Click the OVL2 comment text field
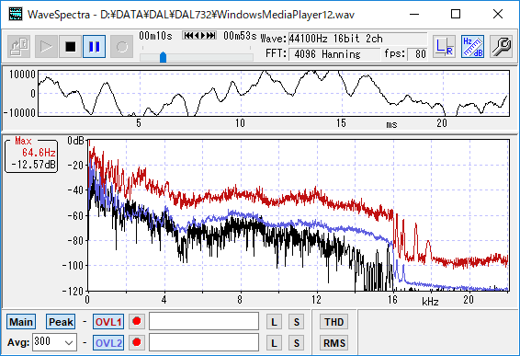 tap(204, 342)
